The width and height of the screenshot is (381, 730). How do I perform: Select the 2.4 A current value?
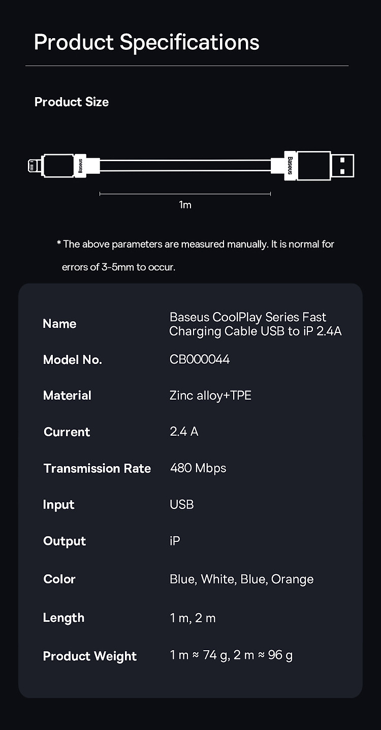point(184,432)
